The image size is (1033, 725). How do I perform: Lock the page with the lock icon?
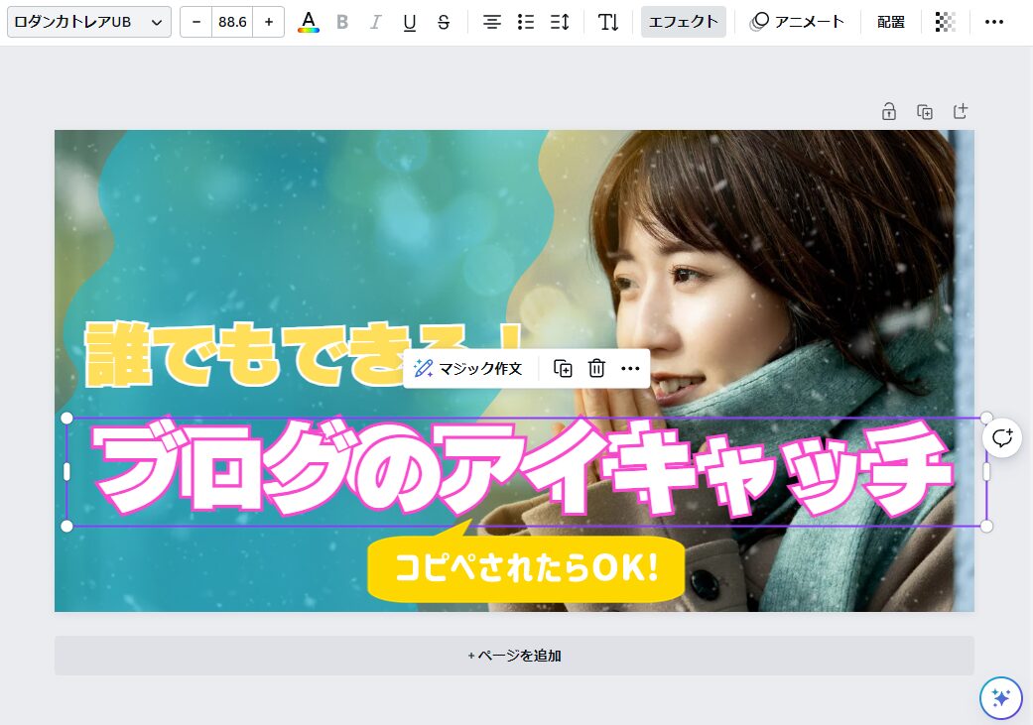(x=889, y=111)
